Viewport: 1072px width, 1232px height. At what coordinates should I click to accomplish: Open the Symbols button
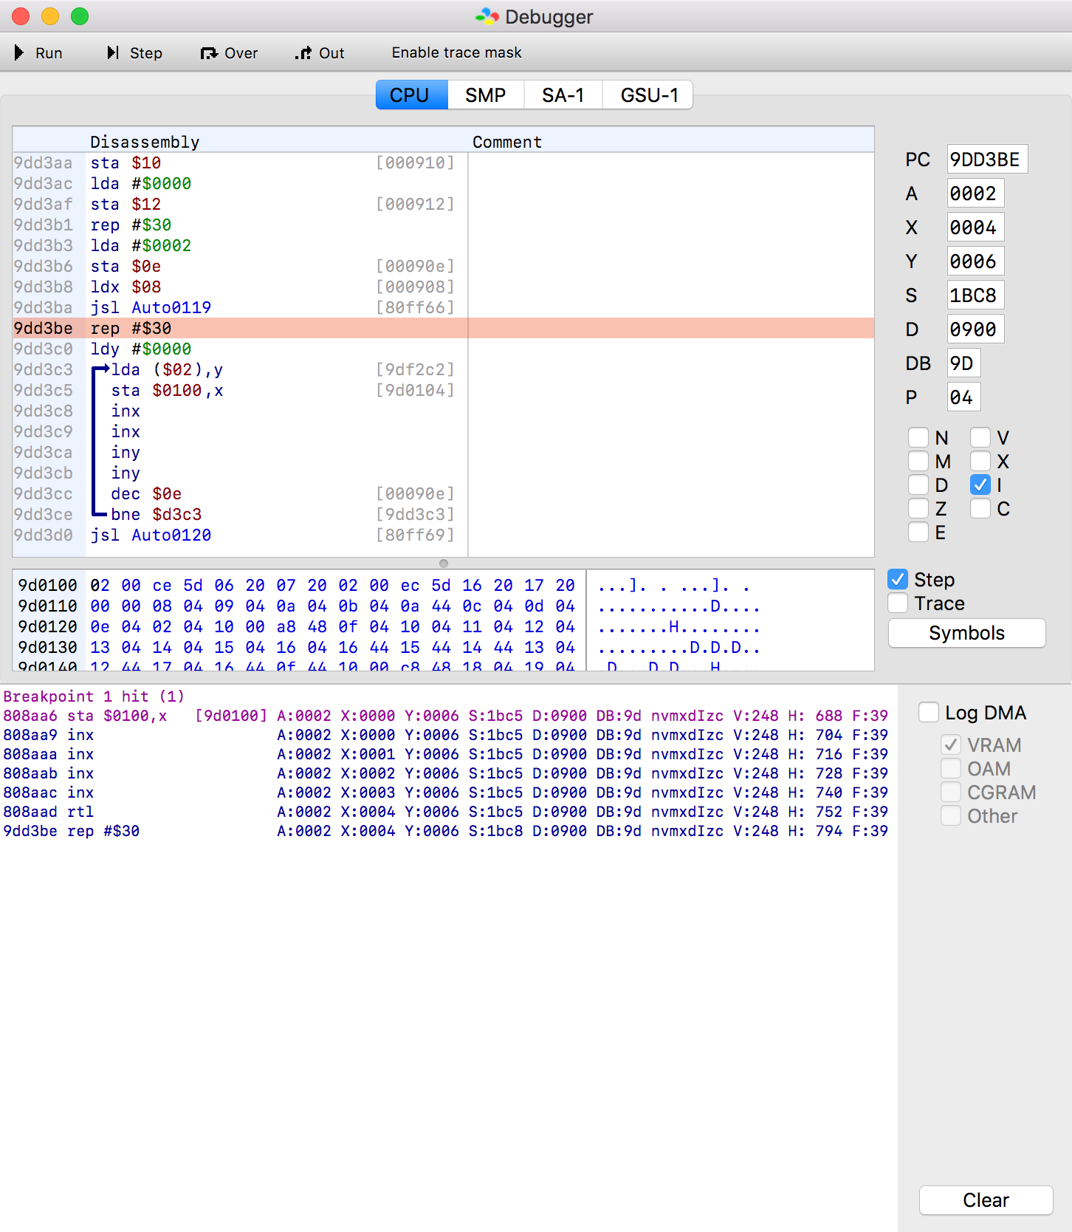966,633
